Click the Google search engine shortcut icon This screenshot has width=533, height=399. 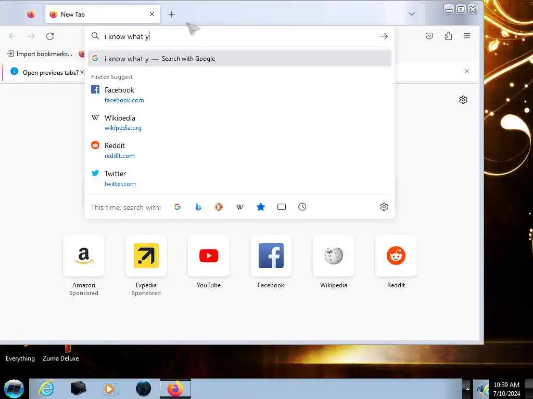coord(177,207)
